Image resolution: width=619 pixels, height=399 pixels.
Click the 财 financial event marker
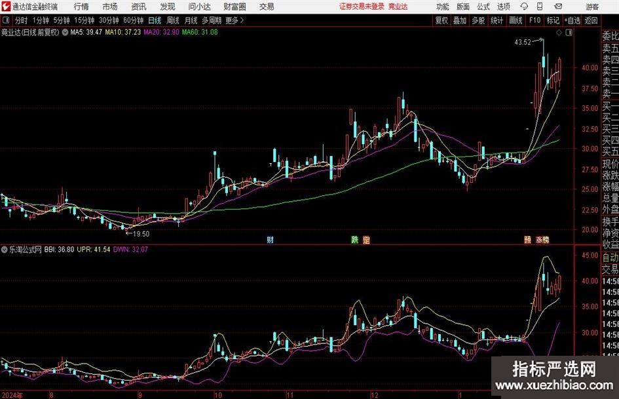(270, 240)
